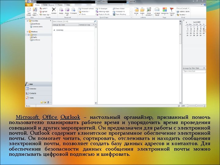Minimize the ribbon with the caret
The width and height of the screenshot is (220, 165).
click(202, 5)
